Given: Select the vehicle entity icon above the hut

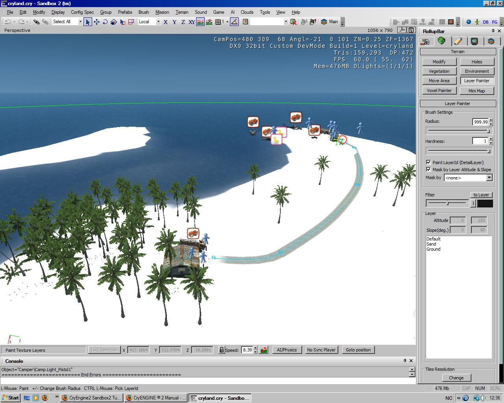Looking at the screenshot, I should pyautogui.click(x=193, y=233).
